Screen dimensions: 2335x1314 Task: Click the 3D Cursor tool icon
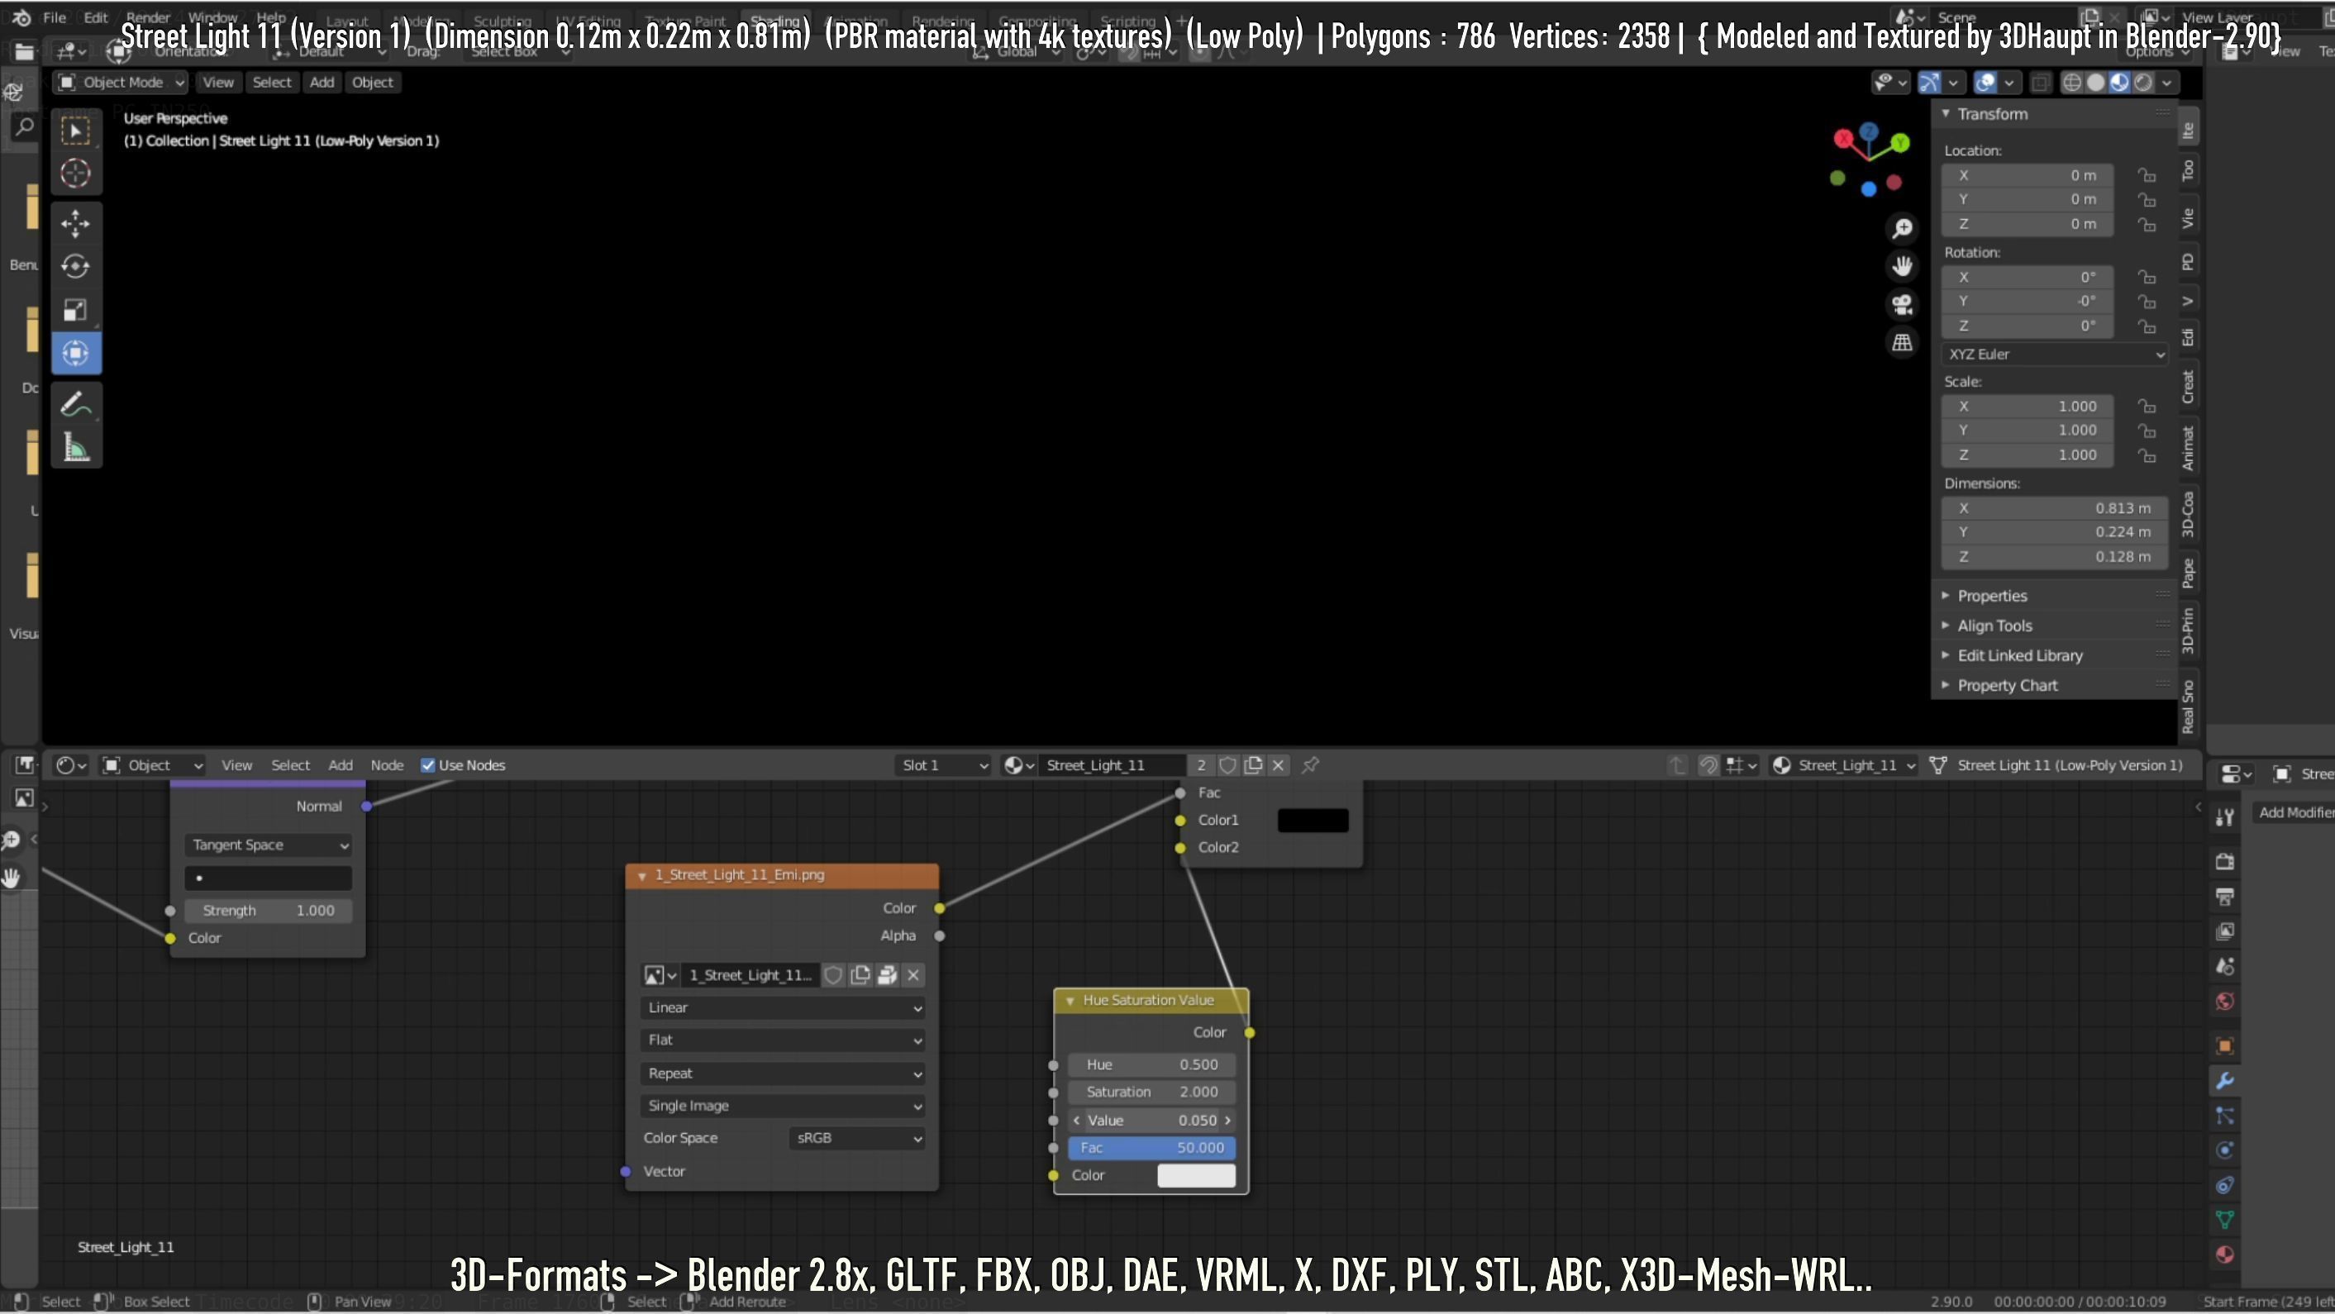[75, 173]
